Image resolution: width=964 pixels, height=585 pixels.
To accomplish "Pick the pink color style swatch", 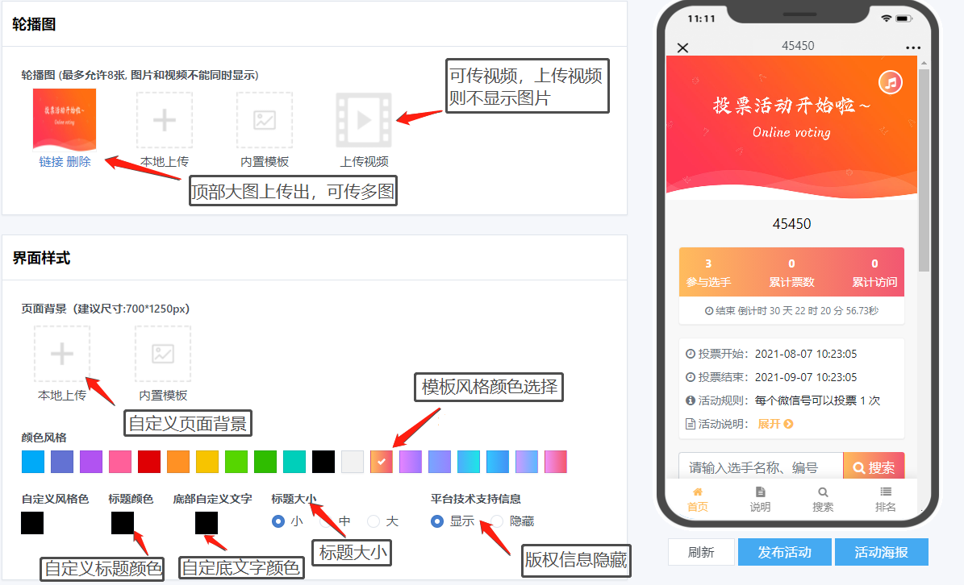I will [120, 462].
